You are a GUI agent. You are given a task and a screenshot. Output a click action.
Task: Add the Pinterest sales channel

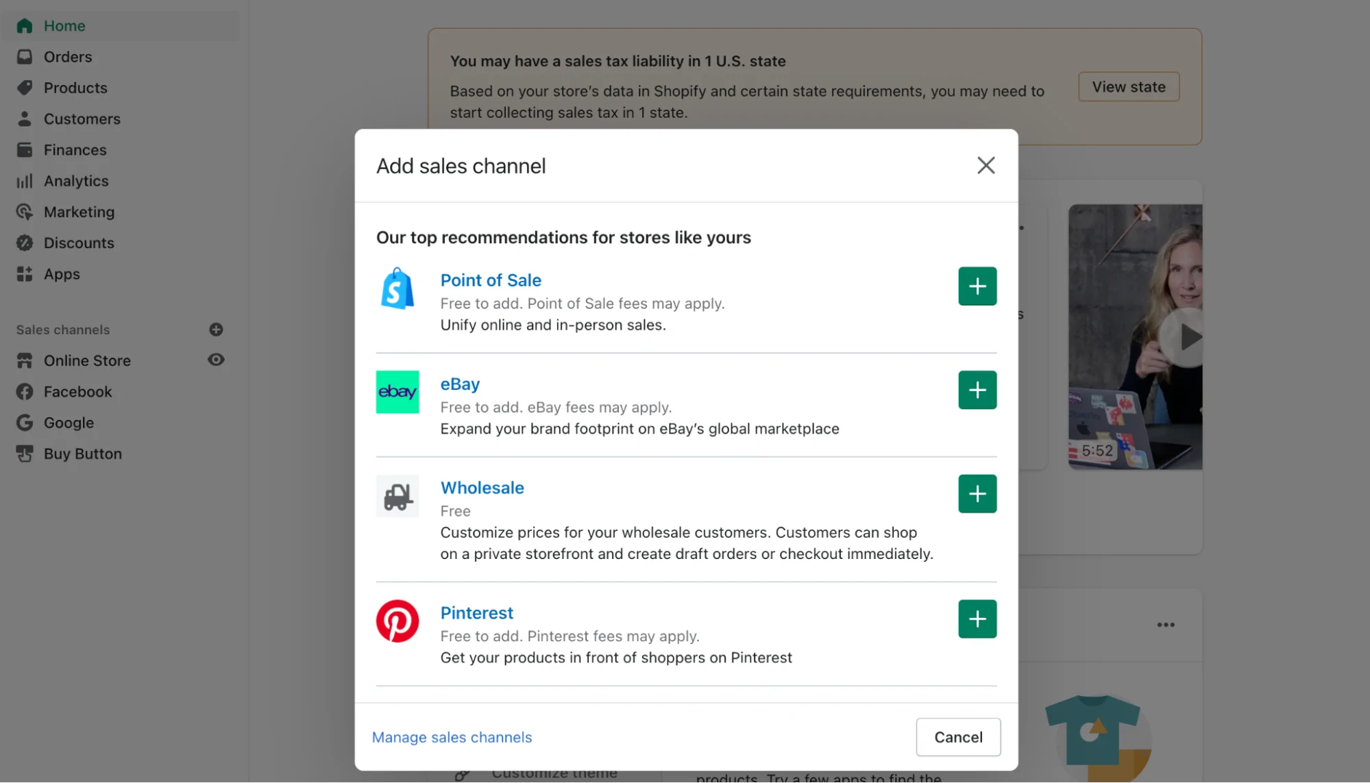[977, 619]
